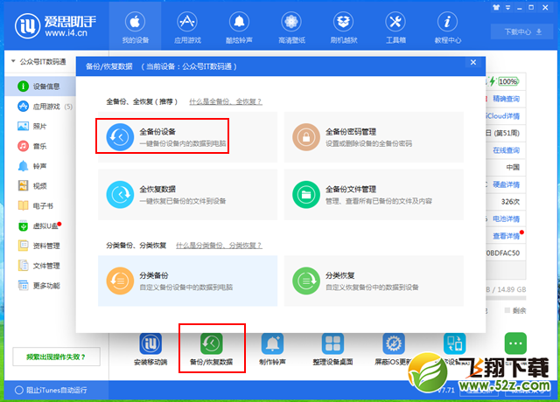
Task: Open the 教程中心 tab
Action: tap(447, 28)
